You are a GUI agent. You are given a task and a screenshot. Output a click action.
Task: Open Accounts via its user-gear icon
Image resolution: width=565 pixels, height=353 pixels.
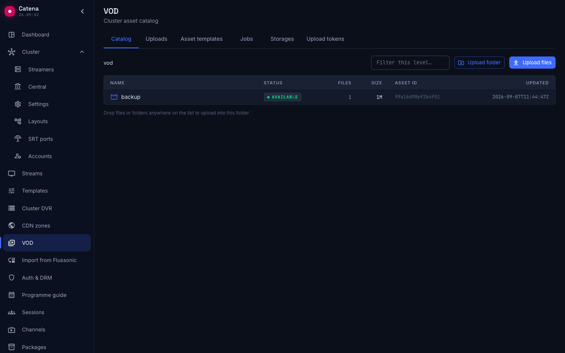pos(18,156)
